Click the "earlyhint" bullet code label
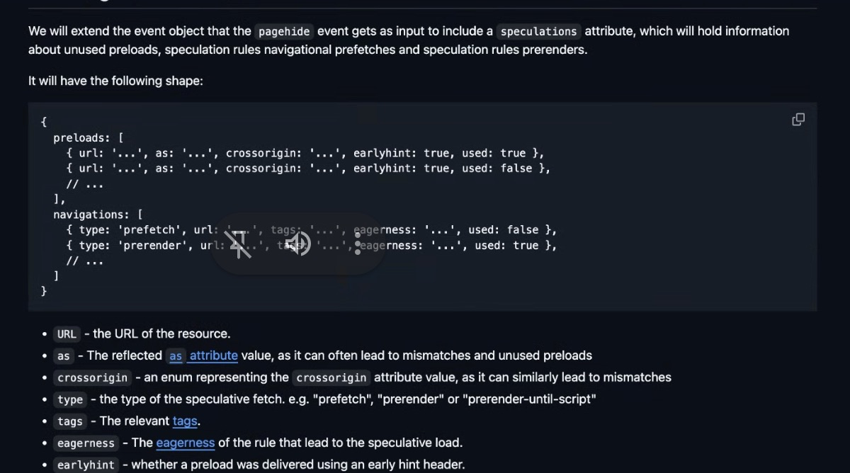This screenshot has width=850, height=473. click(x=86, y=465)
